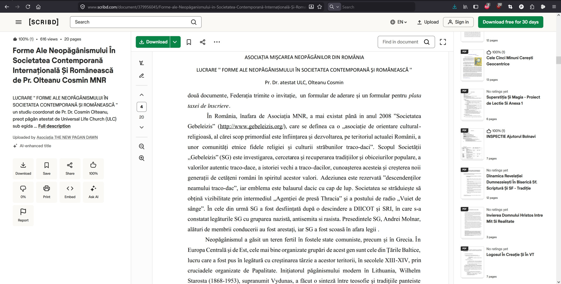Click the Ask AI sparkle icon

pos(93,192)
